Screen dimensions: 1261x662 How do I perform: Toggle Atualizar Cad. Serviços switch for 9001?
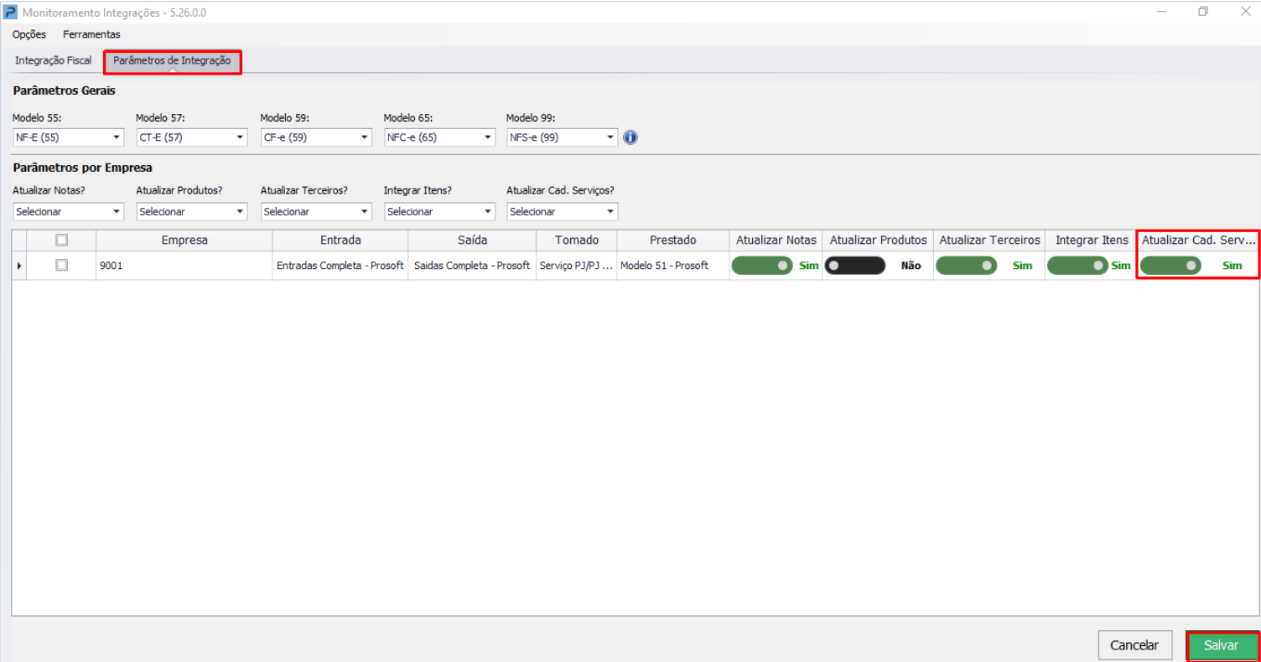1170,266
